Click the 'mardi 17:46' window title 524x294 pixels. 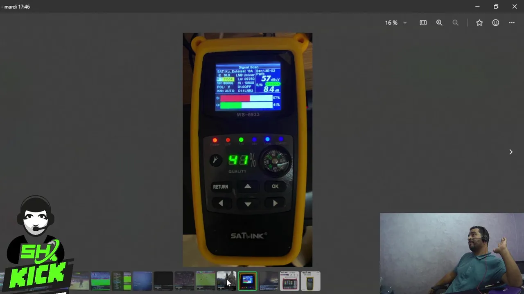17,7
